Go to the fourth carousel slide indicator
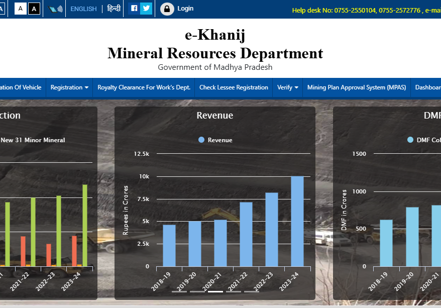Screen dimensions: 441x308 coord(234,292)
